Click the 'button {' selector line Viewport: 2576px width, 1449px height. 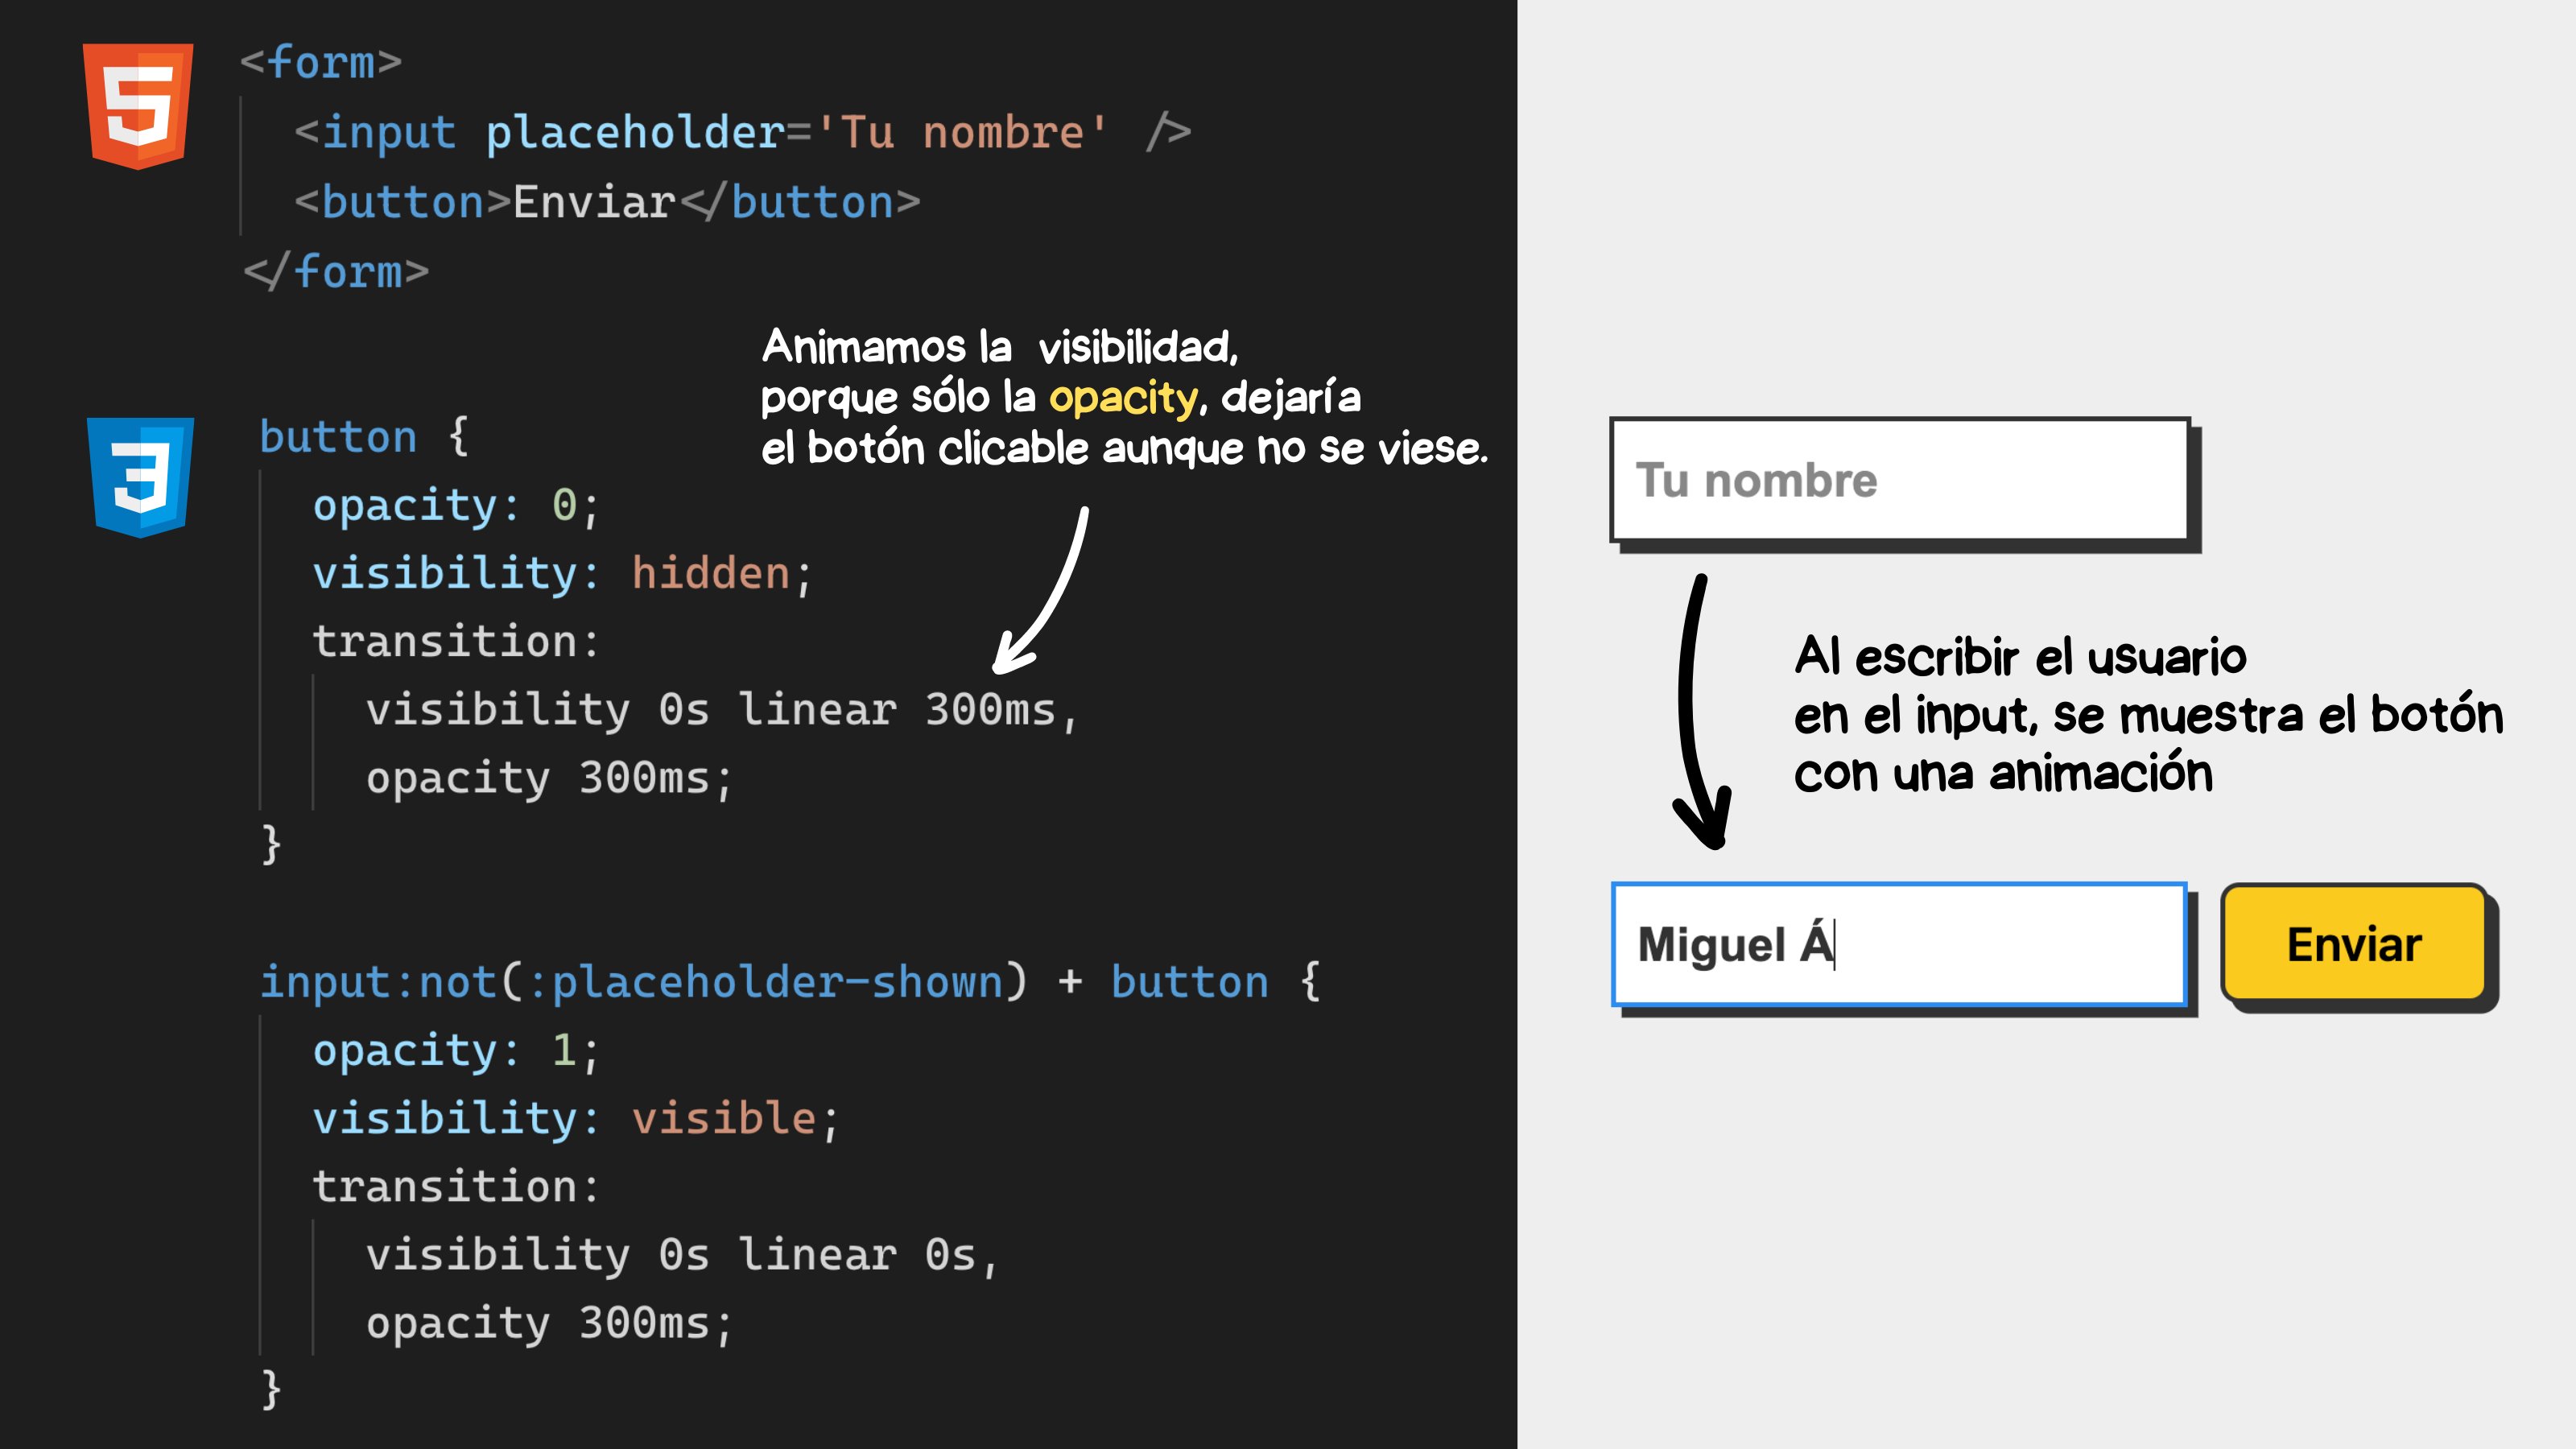(364, 437)
